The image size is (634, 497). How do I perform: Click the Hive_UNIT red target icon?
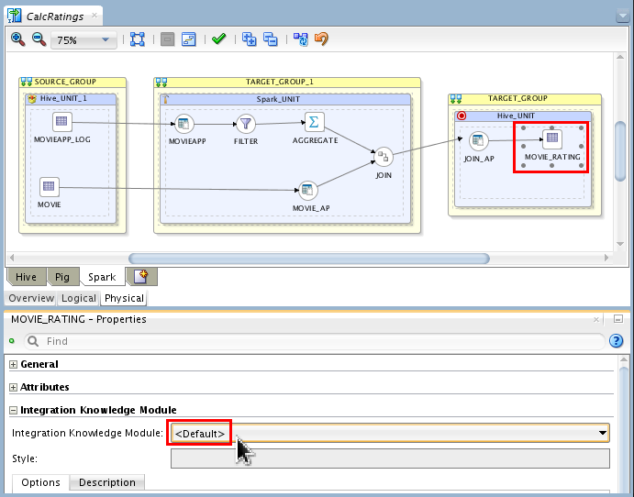[x=462, y=116]
